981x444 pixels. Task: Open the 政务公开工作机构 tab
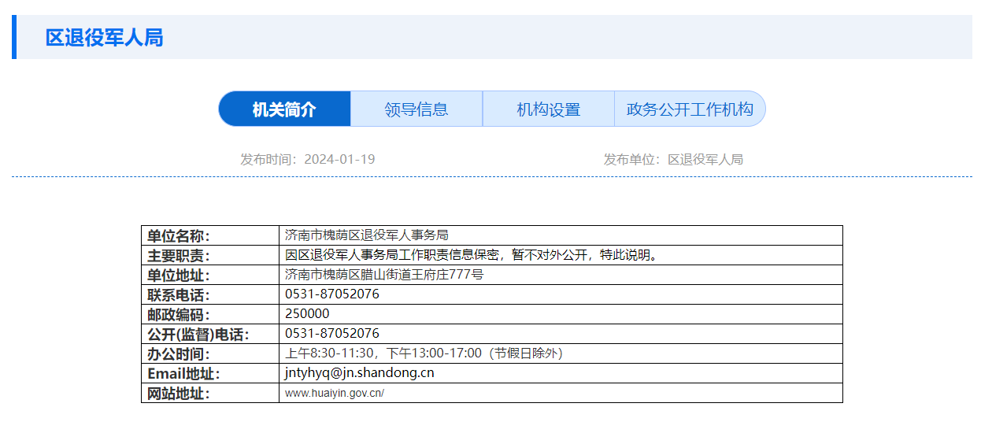(690, 109)
